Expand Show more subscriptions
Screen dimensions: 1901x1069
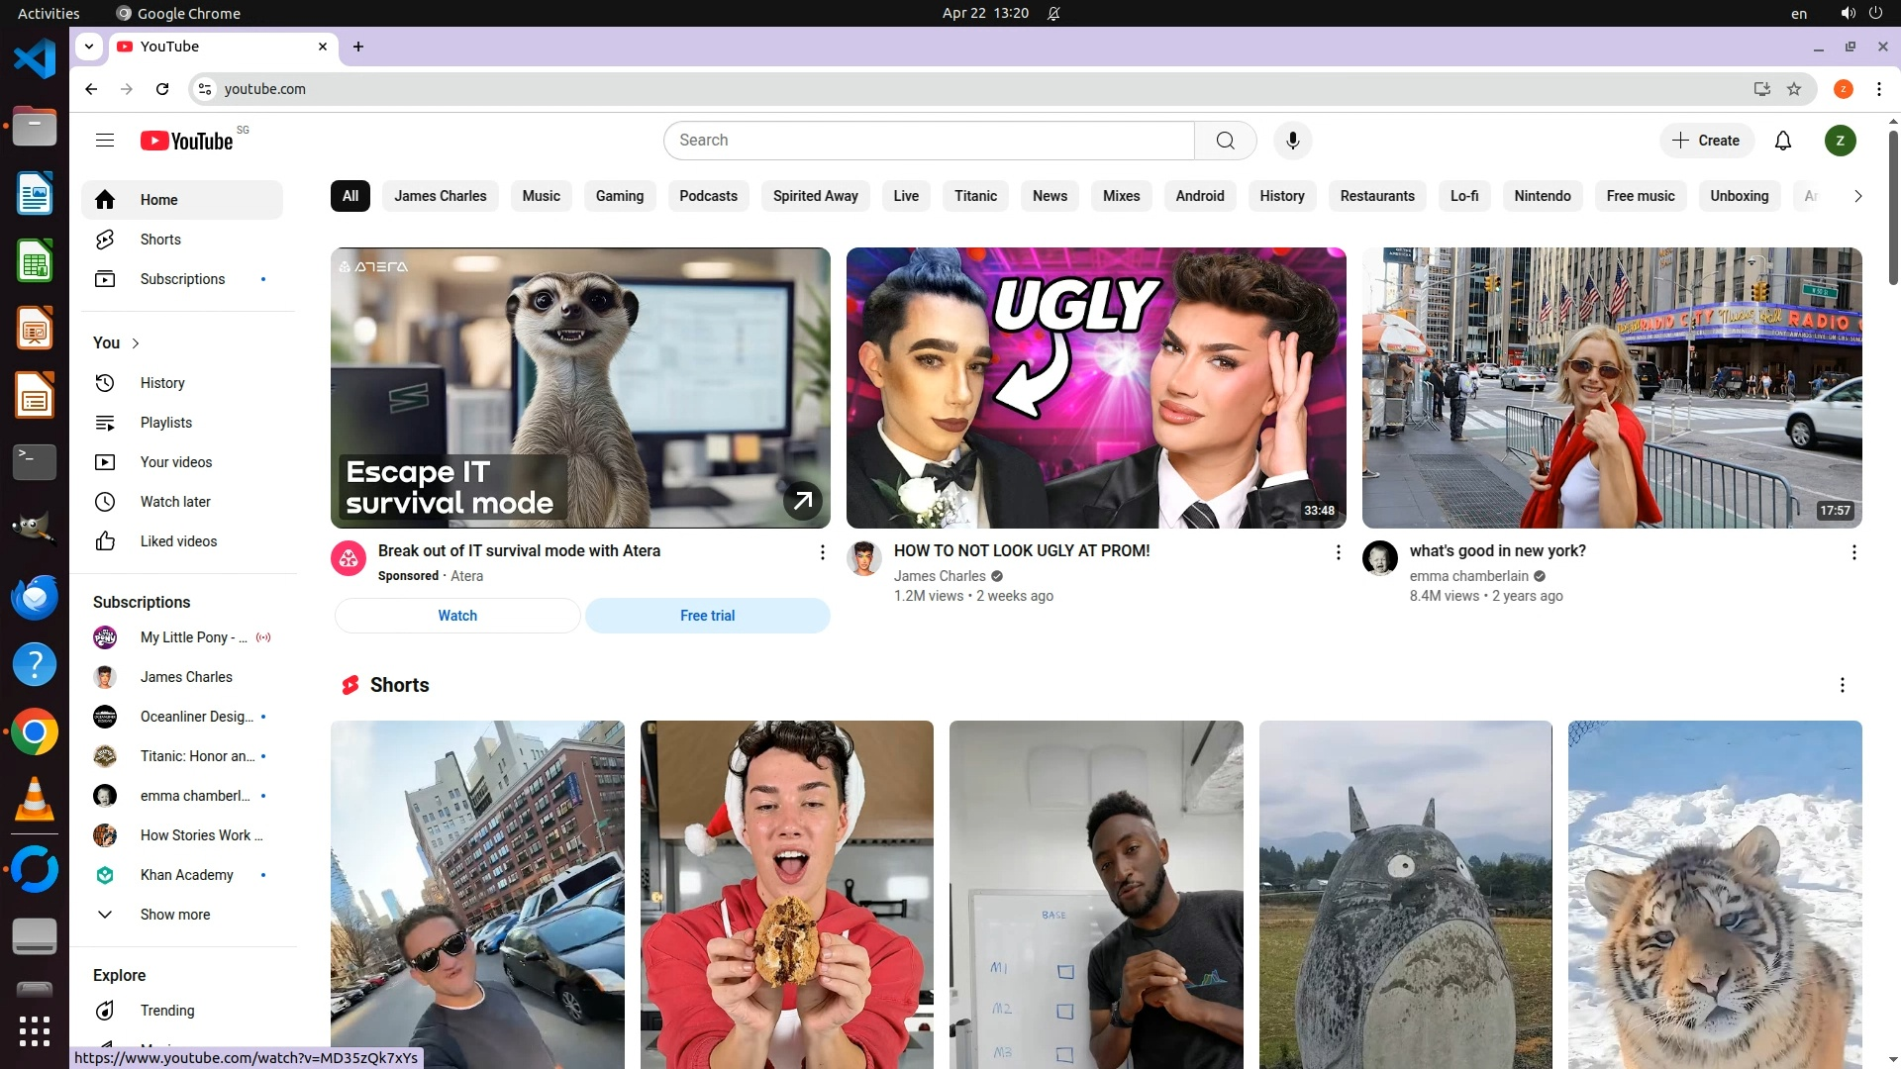point(174,915)
